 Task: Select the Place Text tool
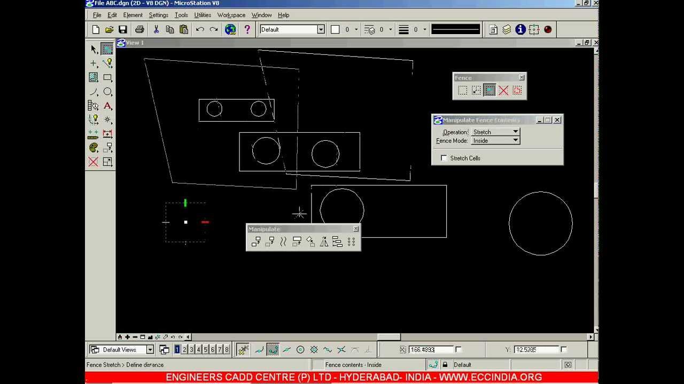[107, 106]
